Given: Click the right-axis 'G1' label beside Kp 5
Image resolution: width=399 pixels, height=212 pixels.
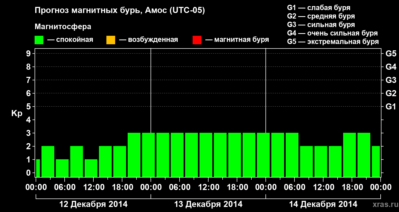Looking at the screenshot, I should pyautogui.click(x=391, y=107).
